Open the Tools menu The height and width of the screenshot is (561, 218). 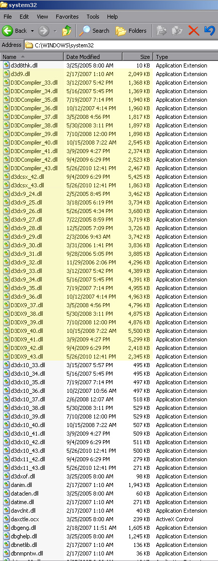click(93, 17)
